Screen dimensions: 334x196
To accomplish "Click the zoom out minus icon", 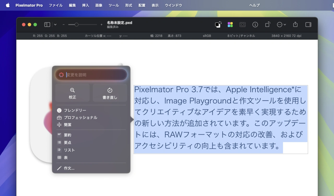I will [x=64, y=24].
